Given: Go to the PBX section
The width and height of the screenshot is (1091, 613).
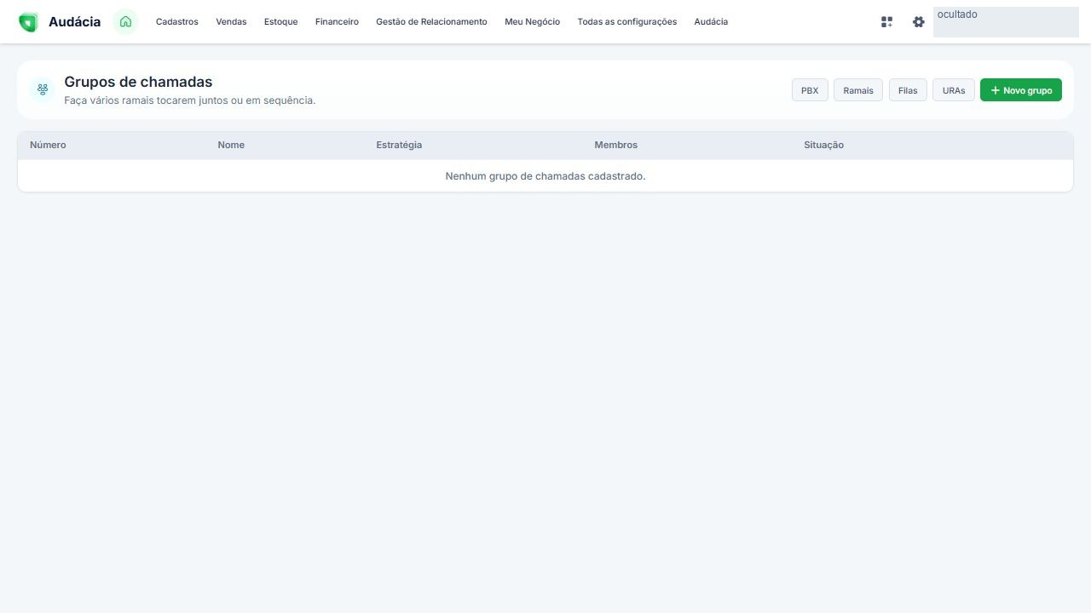Looking at the screenshot, I should (810, 90).
